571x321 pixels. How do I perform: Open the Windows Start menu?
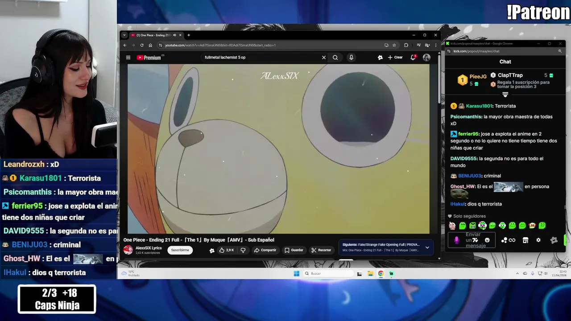click(296, 273)
